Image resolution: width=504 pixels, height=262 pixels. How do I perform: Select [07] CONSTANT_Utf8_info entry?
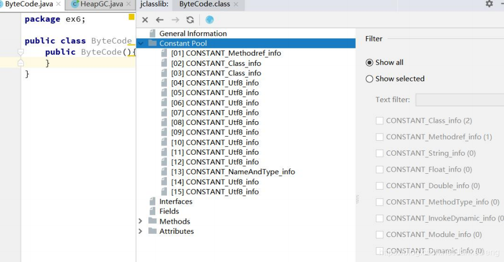[215, 113]
